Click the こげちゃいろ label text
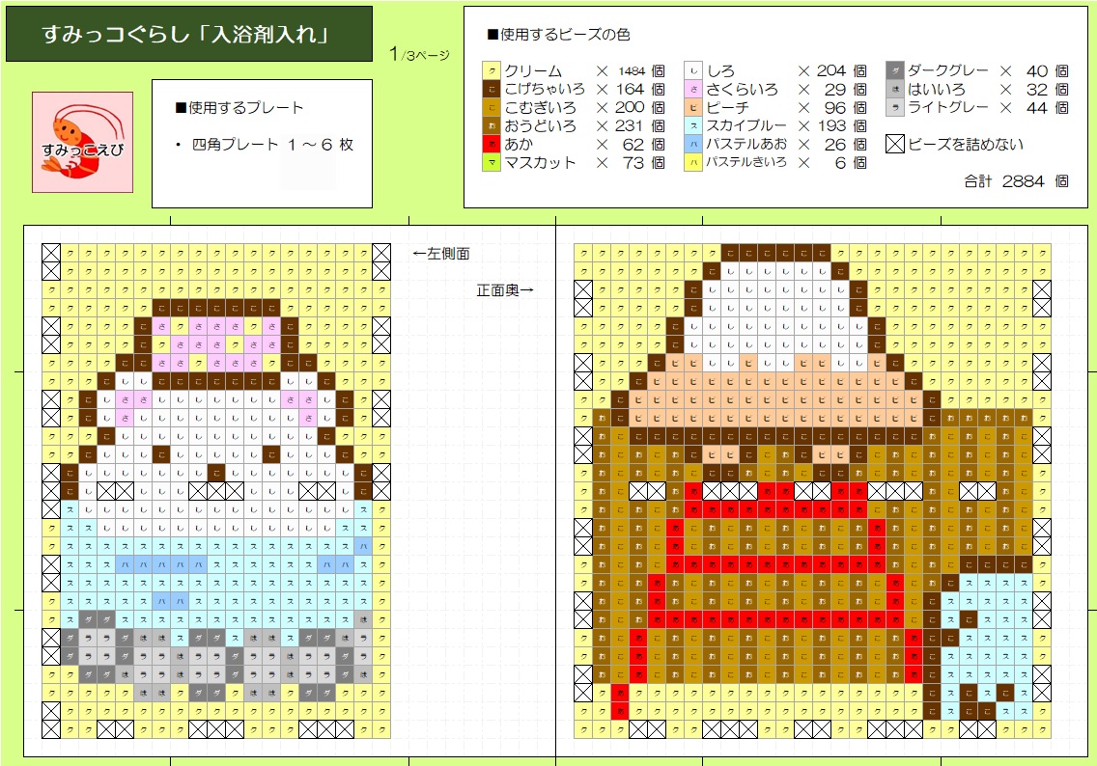 pyautogui.click(x=545, y=89)
